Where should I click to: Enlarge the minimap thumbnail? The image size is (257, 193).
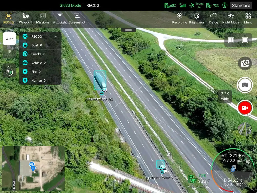tap(33, 169)
